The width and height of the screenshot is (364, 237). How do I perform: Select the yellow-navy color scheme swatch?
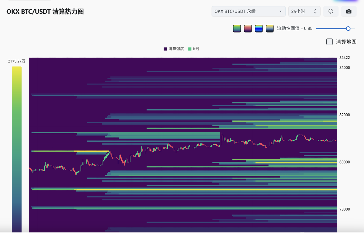click(270, 29)
